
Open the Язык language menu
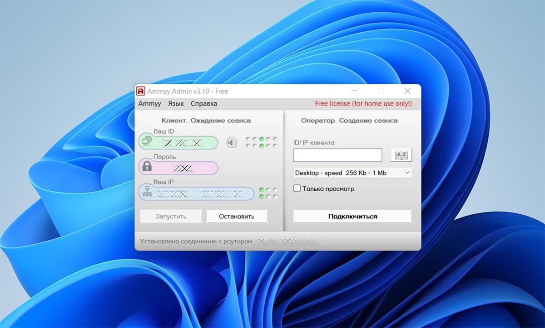point(176,104)
